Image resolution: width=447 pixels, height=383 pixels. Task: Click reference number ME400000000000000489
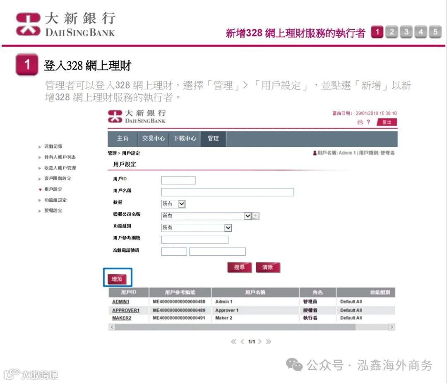point(179,310)
